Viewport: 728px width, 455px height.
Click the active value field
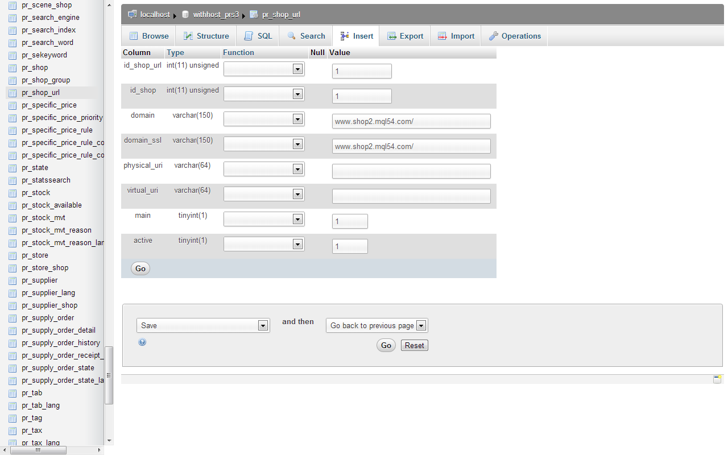[x=350, y=246]
